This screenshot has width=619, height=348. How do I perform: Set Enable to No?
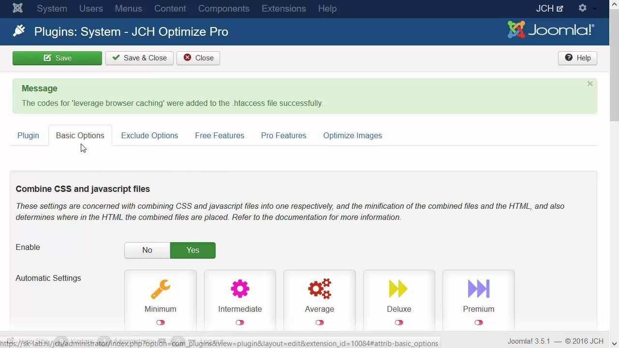(147, 250)
